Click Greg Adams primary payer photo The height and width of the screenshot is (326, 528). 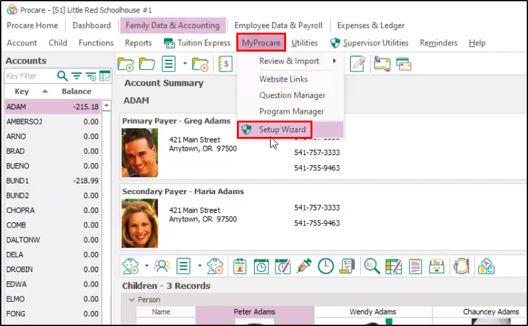pyautogui.click(x=140, y=153)
